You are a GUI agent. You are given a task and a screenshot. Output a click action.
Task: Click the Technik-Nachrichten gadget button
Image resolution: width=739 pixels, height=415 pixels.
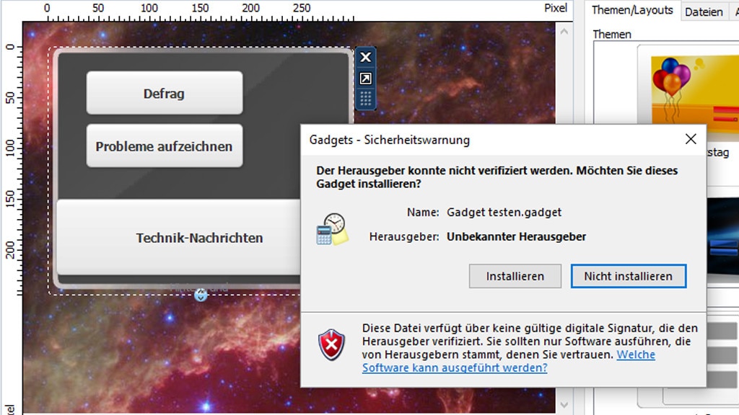(200, 238)
